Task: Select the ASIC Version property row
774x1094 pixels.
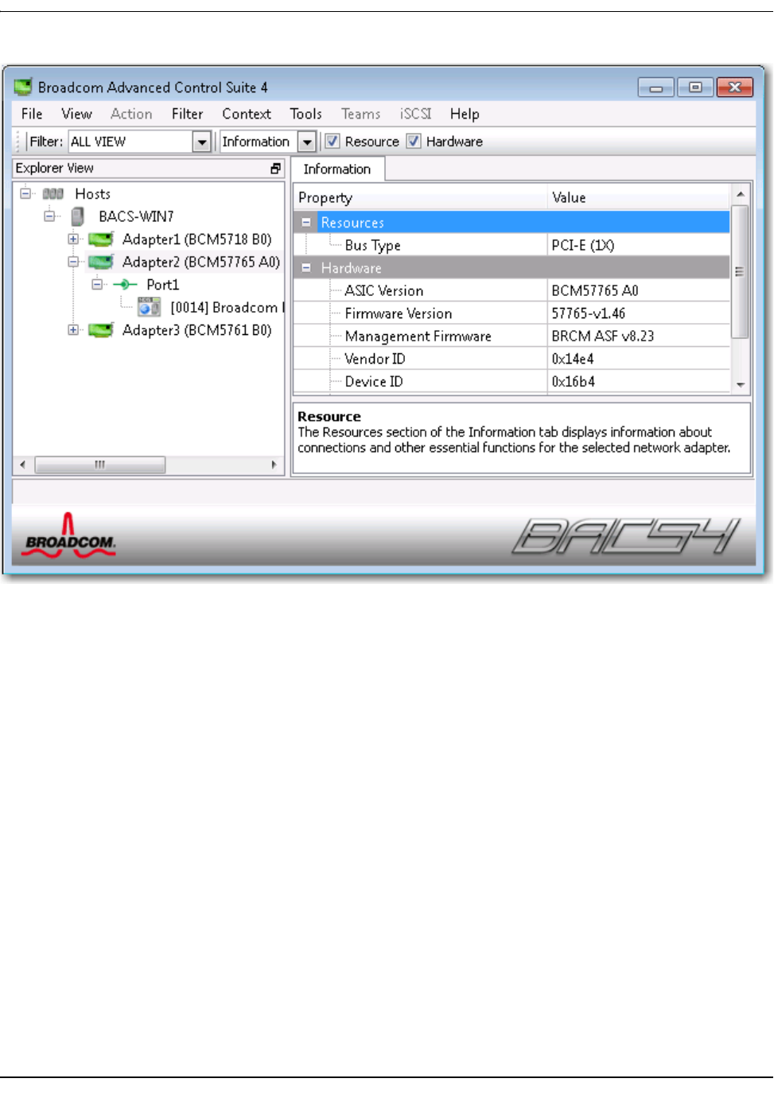Action: [511, 290]
